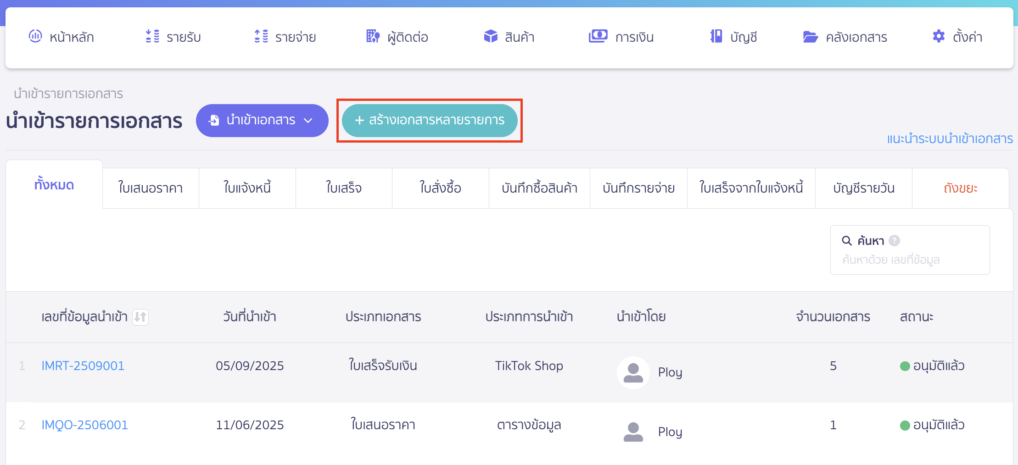The image size is (1018, 465).
Task: Open ผู้ติดต่อ contacts via its building icon
Action: coord(372,37)
